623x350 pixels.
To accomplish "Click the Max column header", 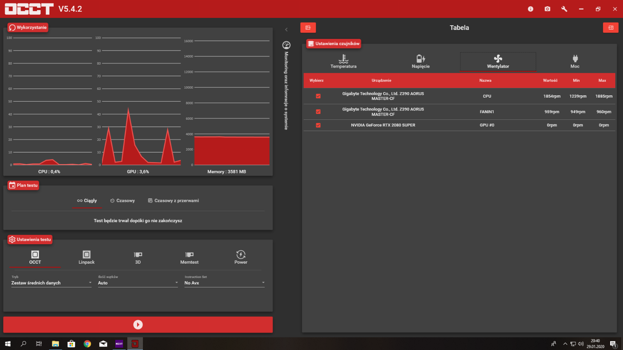I will [x=602, y=80].
